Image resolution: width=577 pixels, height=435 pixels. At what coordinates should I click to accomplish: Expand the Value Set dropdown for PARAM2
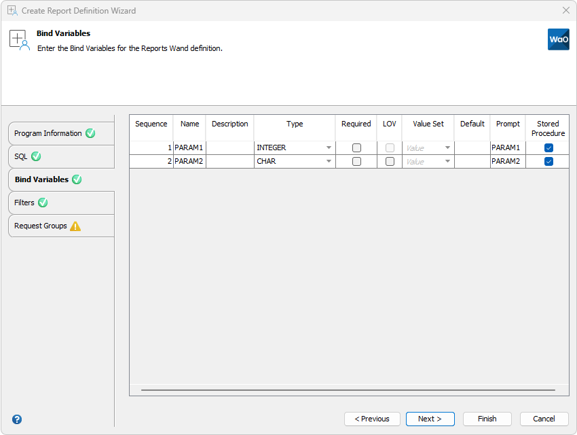coord(447,162)
